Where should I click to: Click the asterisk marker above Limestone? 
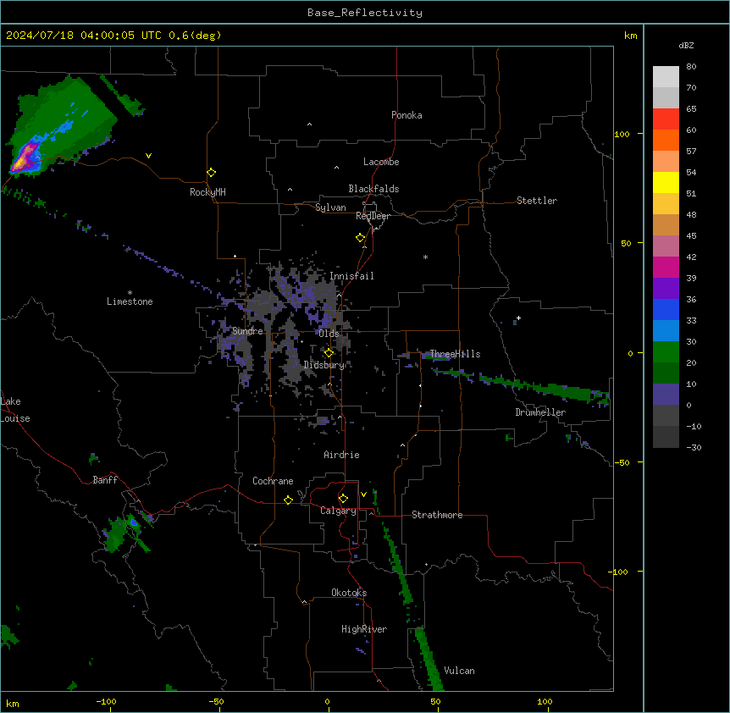coord(130,293)
